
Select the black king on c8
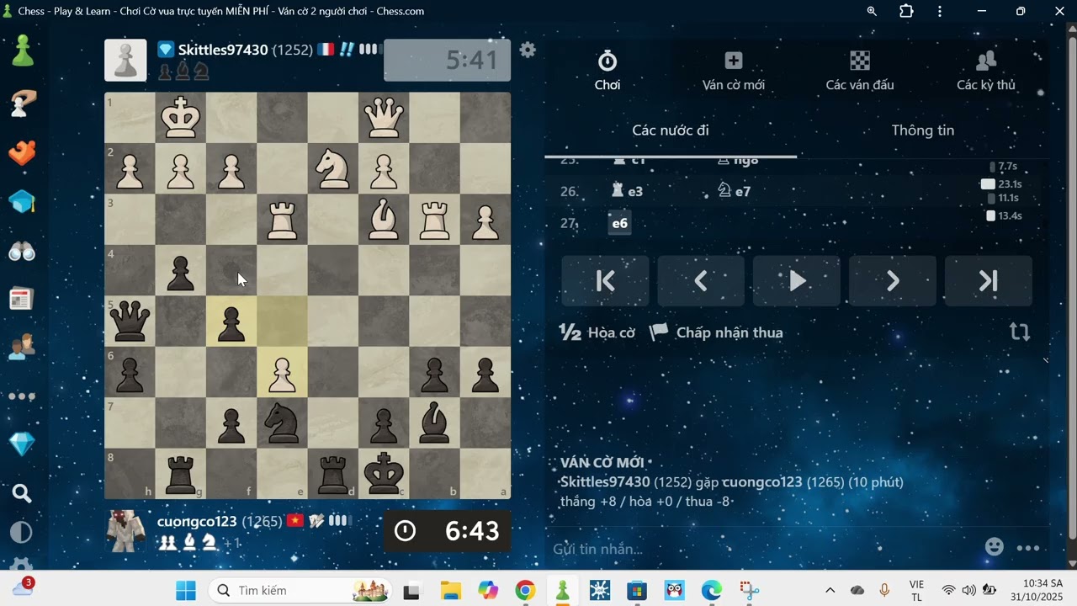coord(384,473)
